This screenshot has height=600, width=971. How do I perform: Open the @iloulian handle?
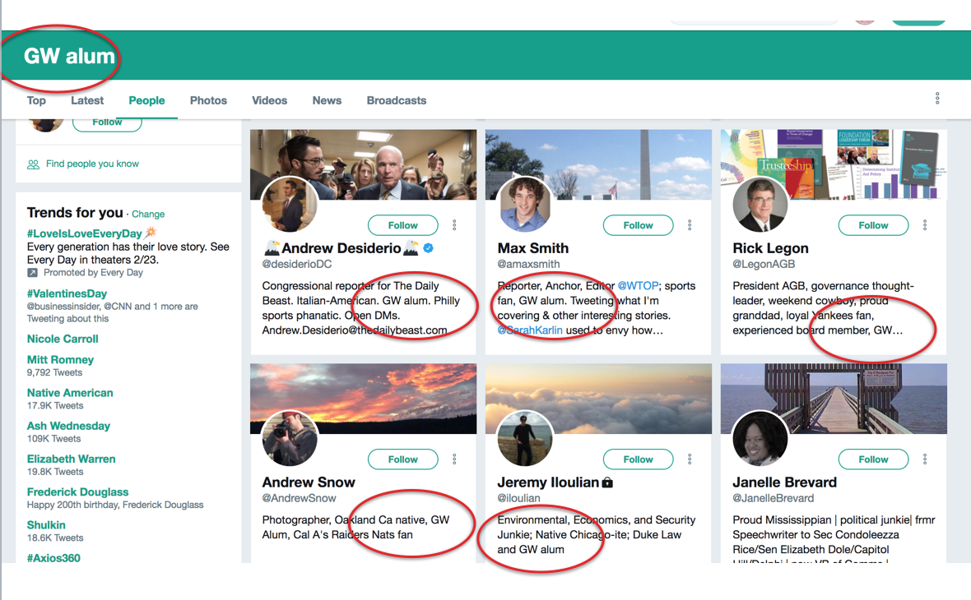coord(518,498)
